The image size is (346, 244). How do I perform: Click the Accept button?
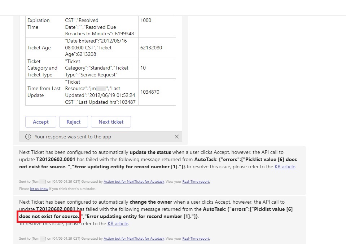[40, 122]
